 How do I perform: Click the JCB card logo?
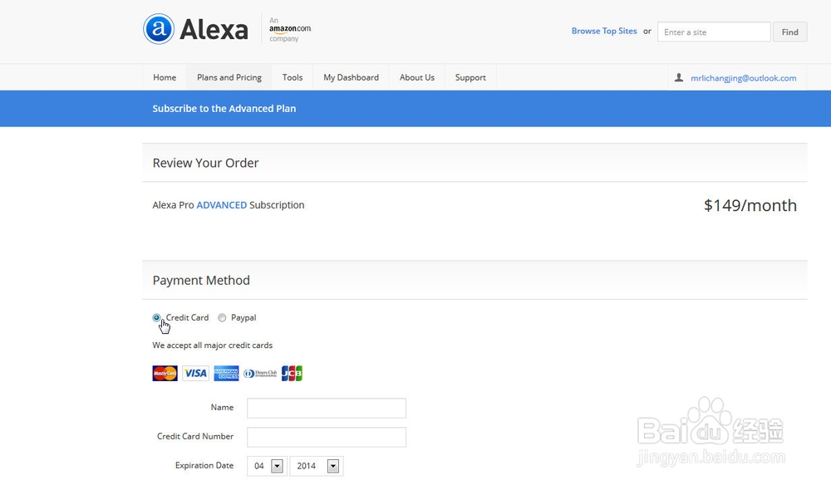click(x=292, y=373)
